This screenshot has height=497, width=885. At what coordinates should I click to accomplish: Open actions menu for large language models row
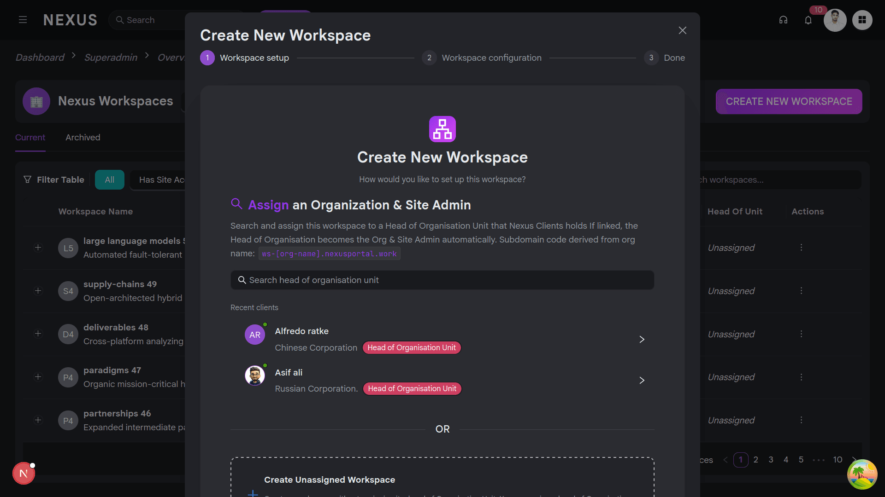pyautogui.click(x=801, y=248)
